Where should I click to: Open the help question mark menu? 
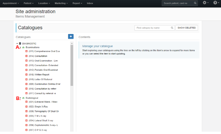[x=216, y=3]
